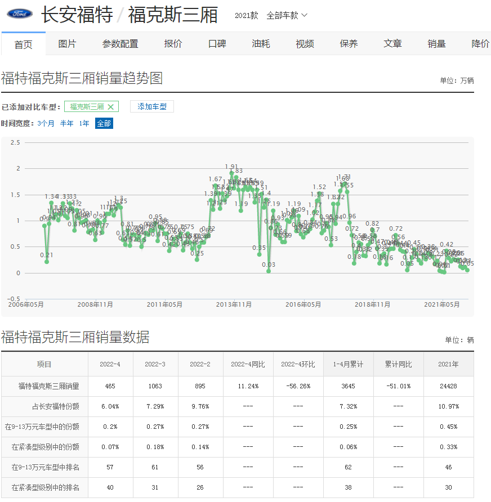Go to the 报价 tab
Viewport: 491px width, 502px height.
click(x=173, y=44)
